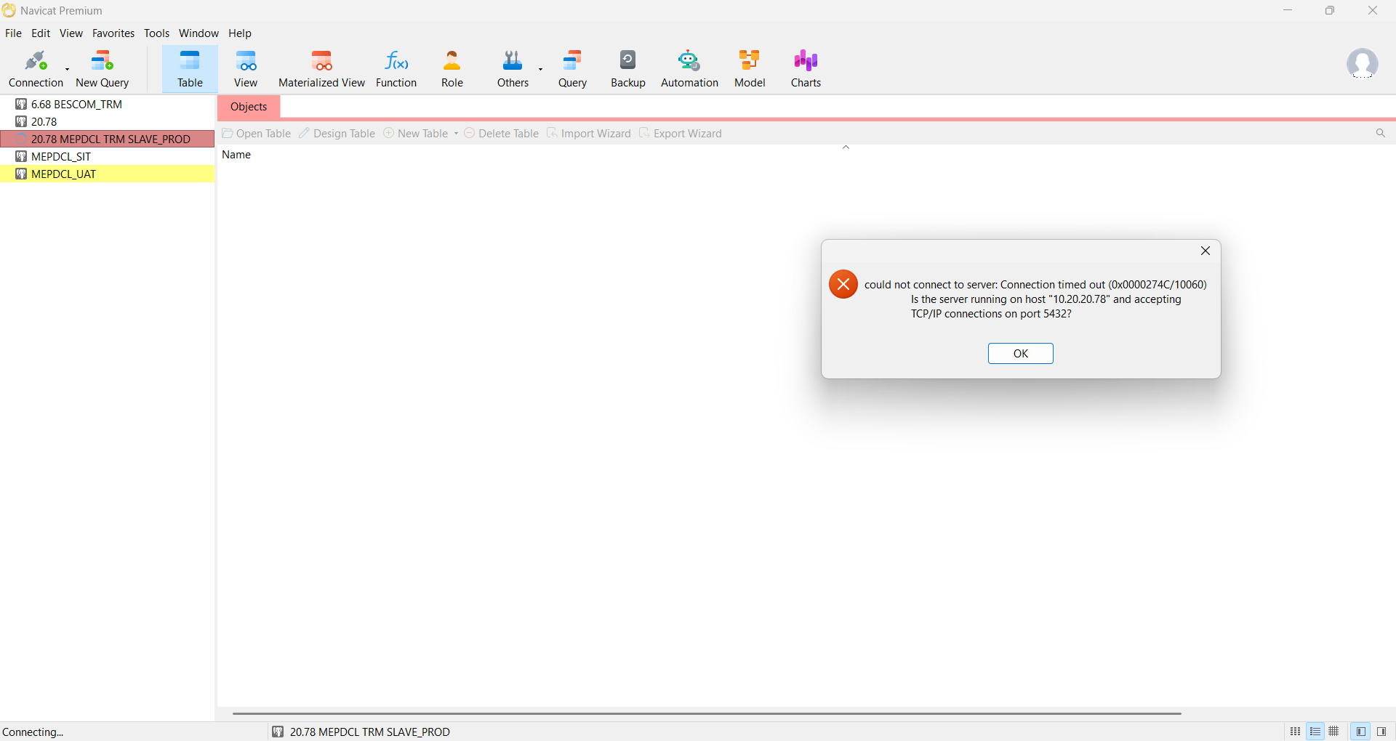The height and width of the screenshot is (741, 1396).
Task: Close the connection error dialog
Action: pyautogui.click(x=1205, y=251)
